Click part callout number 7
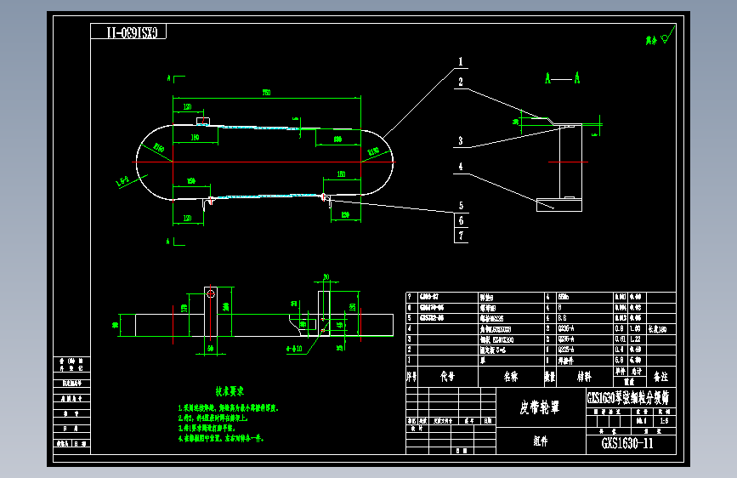This screenshot has width=737, height=478. (461, 236)
